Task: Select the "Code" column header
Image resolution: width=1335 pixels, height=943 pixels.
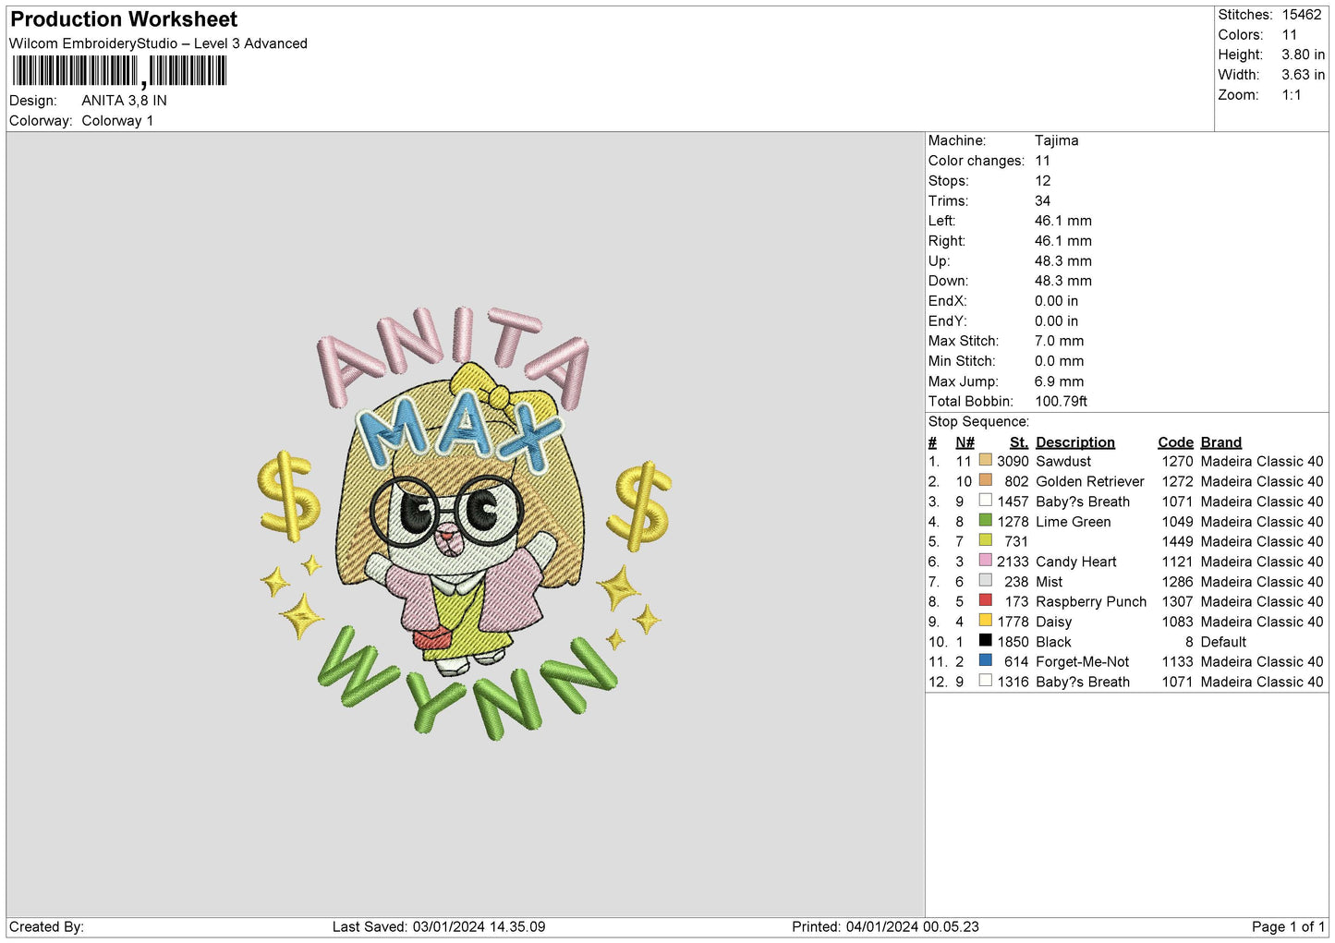Action: click(x=1176, y=442)
